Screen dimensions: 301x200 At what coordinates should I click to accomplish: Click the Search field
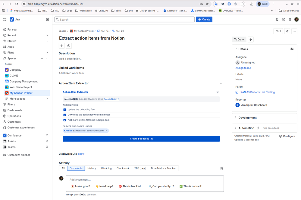124,19
